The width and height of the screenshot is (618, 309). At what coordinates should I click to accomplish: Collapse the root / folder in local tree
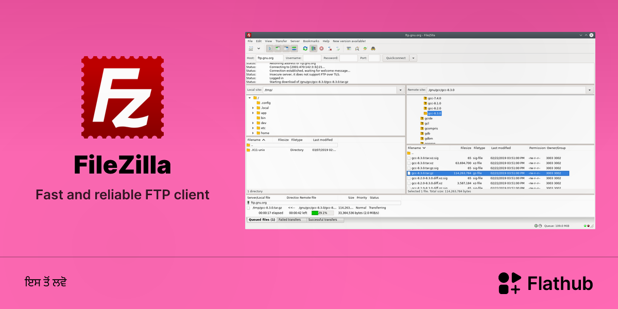pos(249,98)
